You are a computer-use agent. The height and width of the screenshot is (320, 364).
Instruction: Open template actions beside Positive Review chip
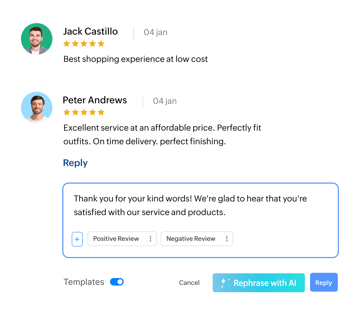151,239
